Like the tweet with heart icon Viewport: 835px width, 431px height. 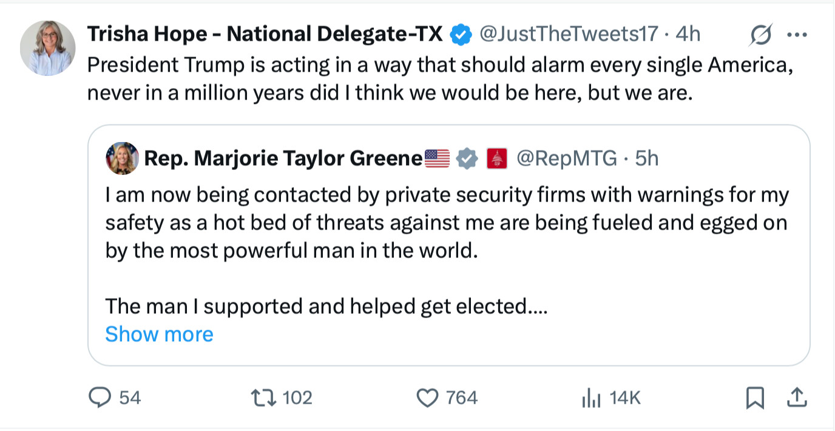428,398
